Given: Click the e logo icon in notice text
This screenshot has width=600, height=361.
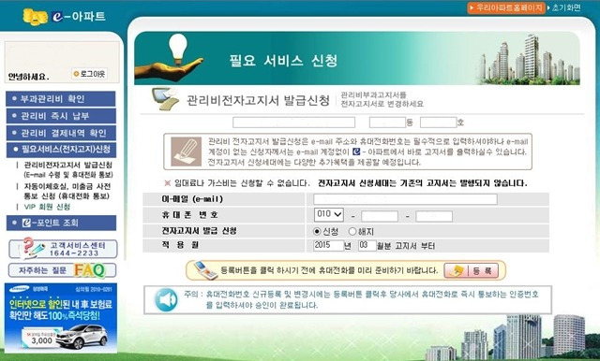Looking at the screenshot, I should 356,152.
